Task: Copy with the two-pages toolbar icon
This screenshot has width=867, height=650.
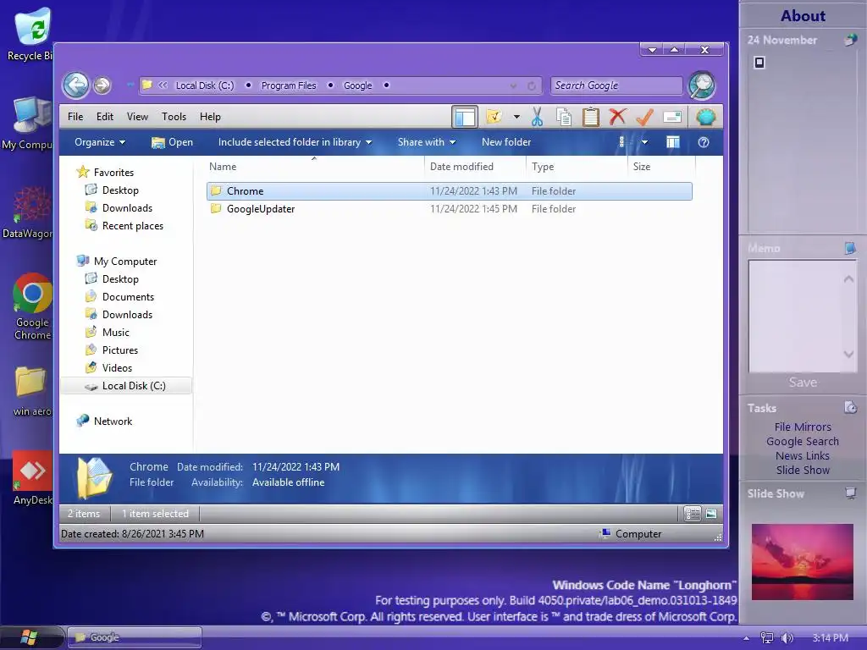Action: (x=564, y=117)
